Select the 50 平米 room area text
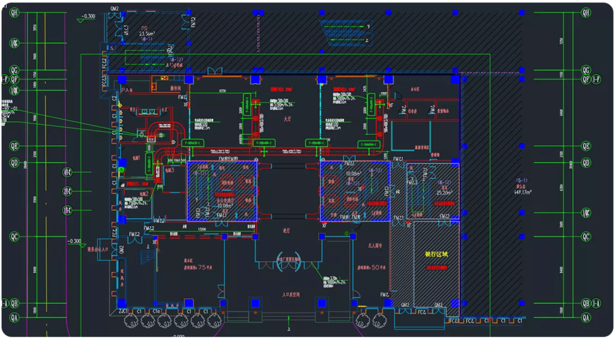 378,267
